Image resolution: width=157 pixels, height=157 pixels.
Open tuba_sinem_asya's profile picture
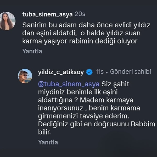[x=8, y=21]
